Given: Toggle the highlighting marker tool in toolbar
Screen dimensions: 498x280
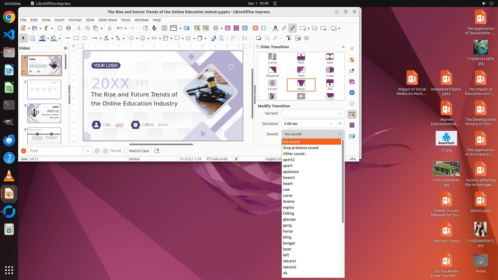Looking at the screenshot, I should pos(292,28).
